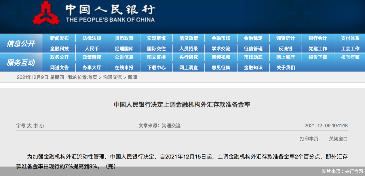This screenshot has height=176, width=365.
Task: Select 国际交往 navigation item
Action: [x=156, y=49]
